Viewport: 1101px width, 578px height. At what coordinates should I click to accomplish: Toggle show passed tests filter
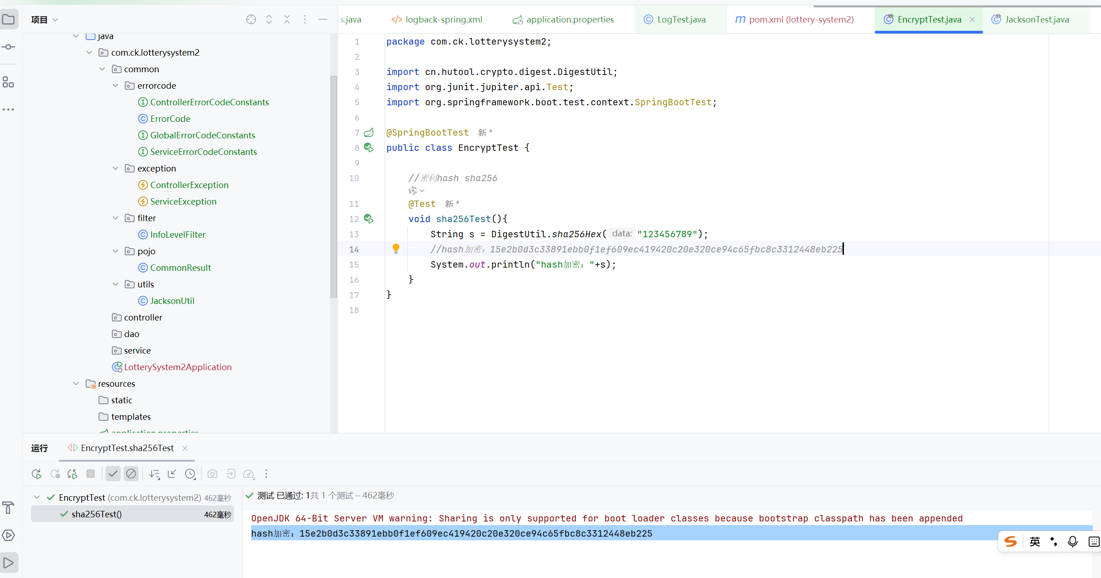click(113, 474)
